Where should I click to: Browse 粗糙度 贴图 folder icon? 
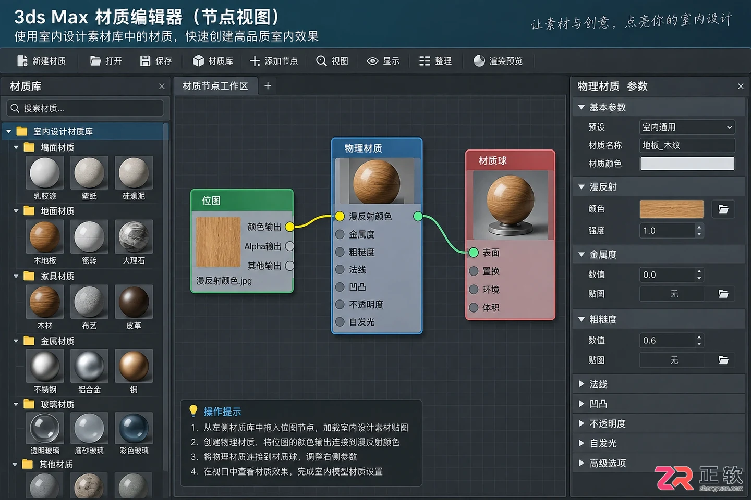click(723, 360)
